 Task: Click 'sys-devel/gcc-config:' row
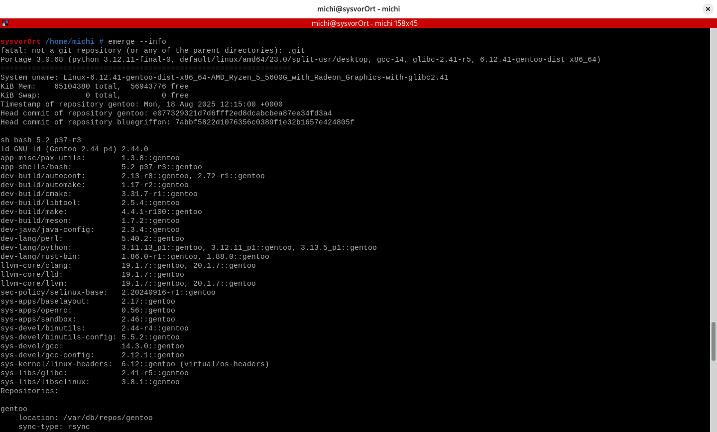coord(92,355)
